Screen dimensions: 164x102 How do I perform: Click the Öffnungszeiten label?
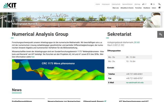click(x=114, y=51)
